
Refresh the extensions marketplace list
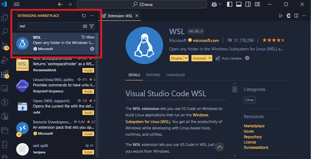click(x=84, y=16)
